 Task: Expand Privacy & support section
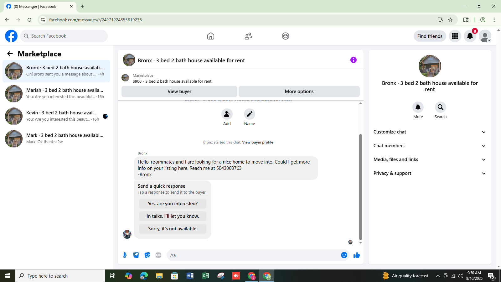[430, 173]
